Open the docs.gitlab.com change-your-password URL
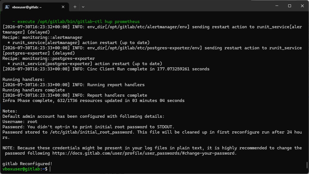This screenshot has width=309, height=174. pos(144,153)
